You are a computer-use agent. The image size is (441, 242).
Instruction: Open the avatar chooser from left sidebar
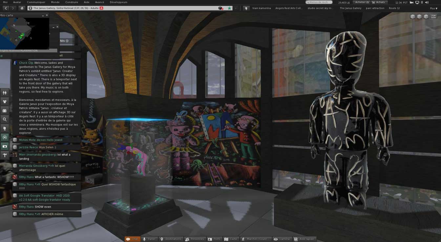pyautogui.click(x=5, y=93)
